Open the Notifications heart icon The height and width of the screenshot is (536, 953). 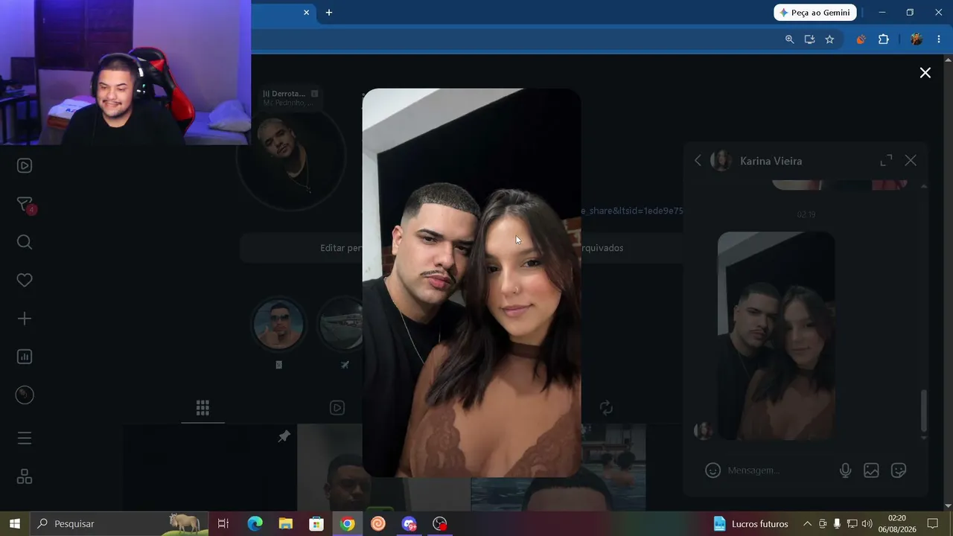[x=25, y=281]
